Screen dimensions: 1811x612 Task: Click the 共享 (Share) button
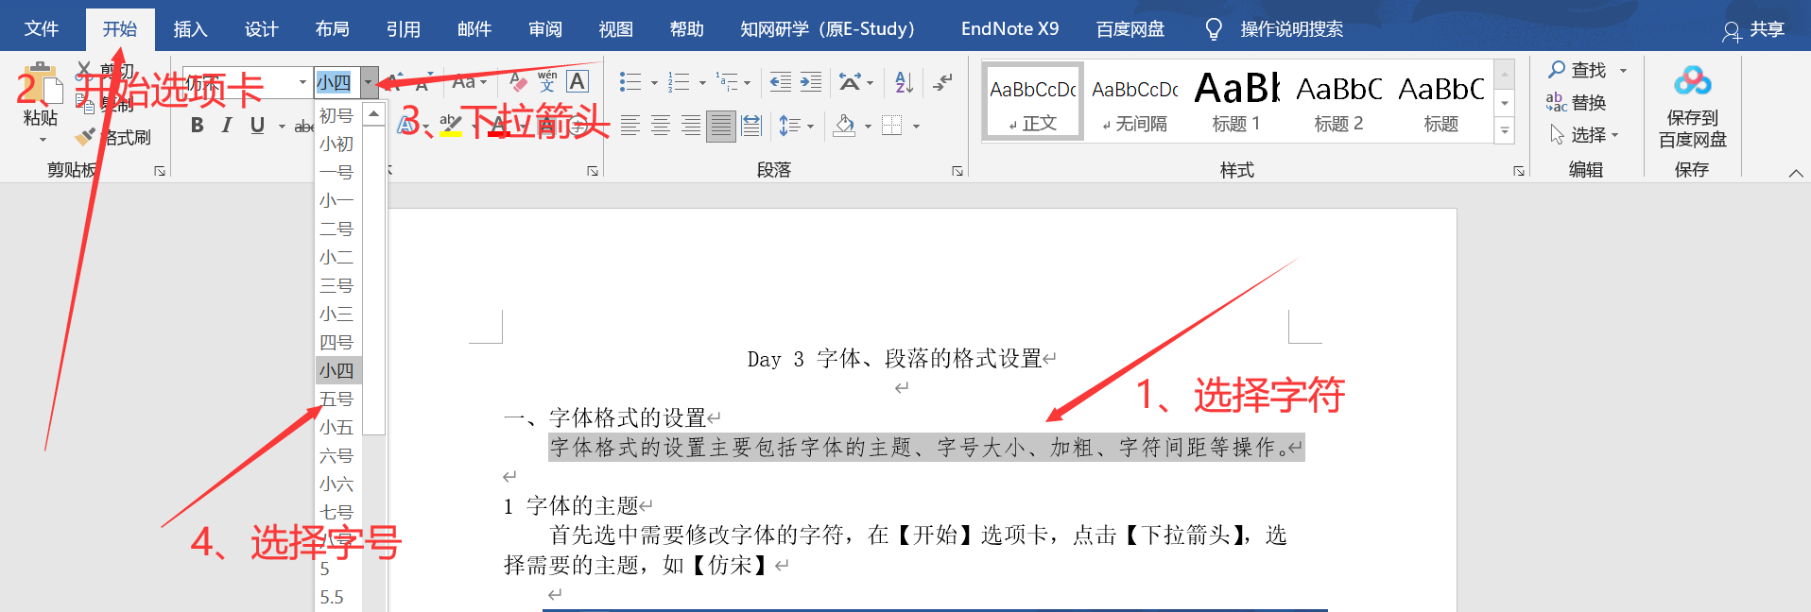(1753, 29)
